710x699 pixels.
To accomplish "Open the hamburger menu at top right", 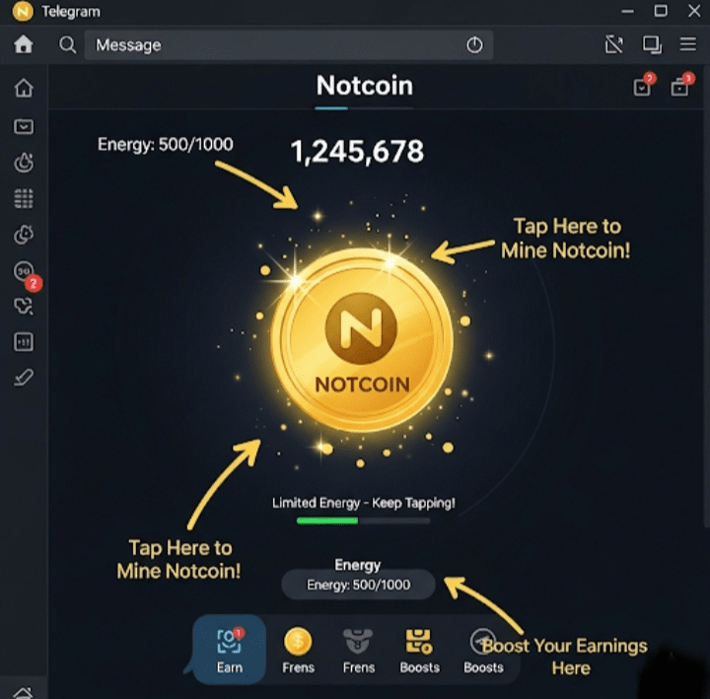I will pyautogui.click(x=688, y=44).
